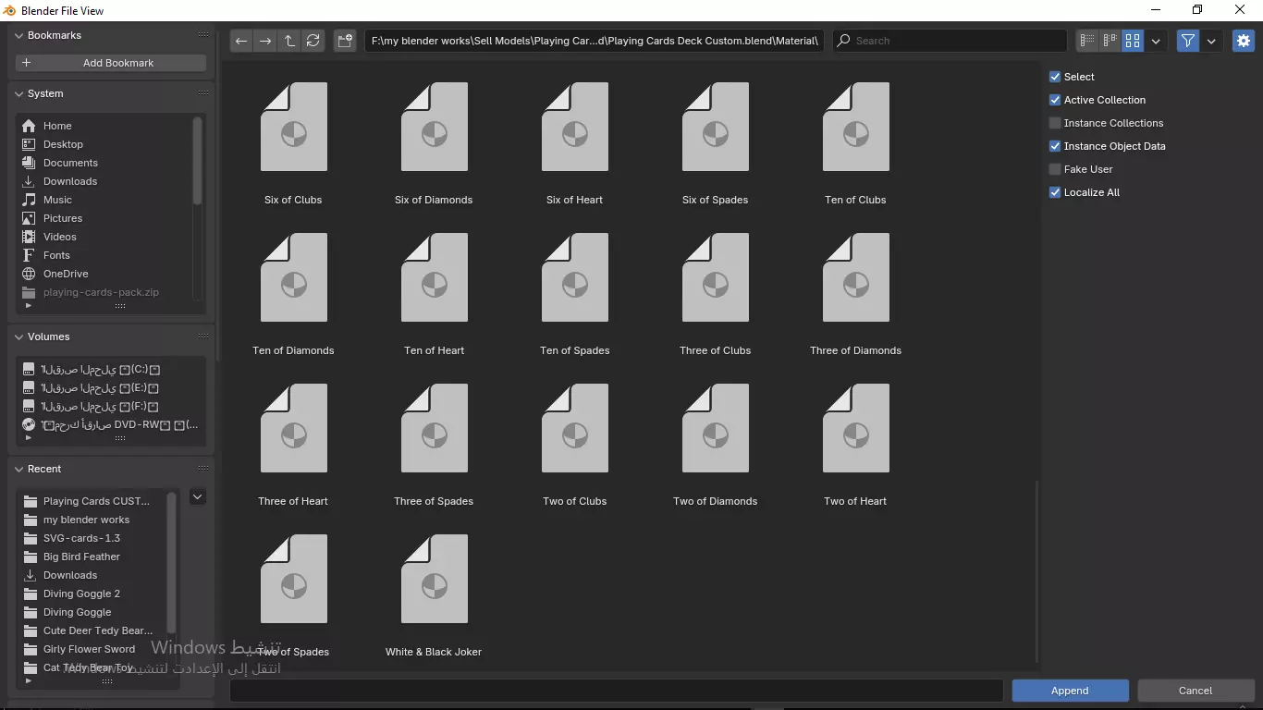Open filter settings dropdown arrow
The image size is (1263, 710).
click(x=1211, y=41)
